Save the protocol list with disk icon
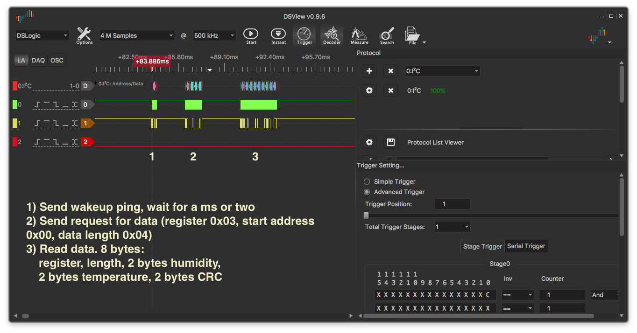Image resolution: width=637 pixels, height=333 pixels. point(391,142)
